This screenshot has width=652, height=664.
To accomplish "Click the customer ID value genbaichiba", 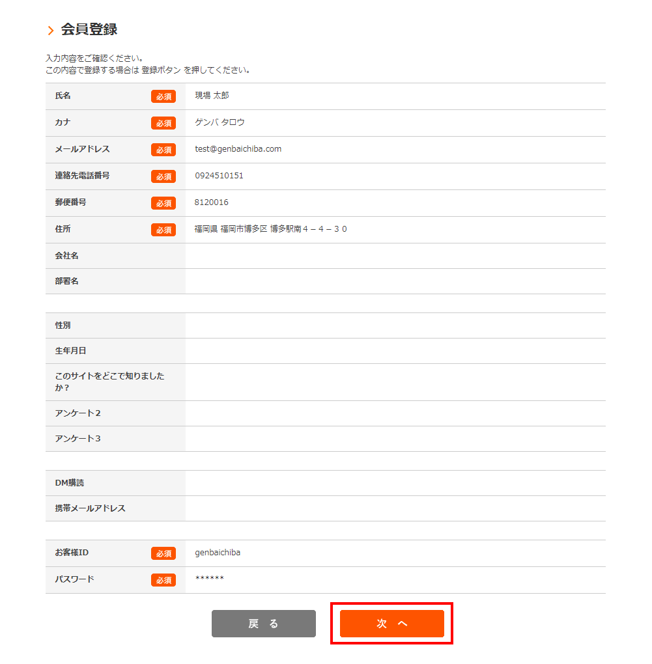I will [x=218, y=553].
